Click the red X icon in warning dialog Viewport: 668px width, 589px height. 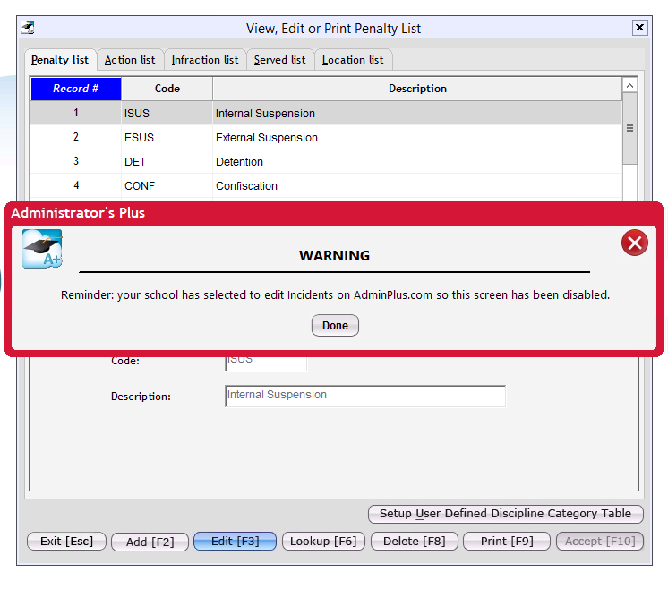coord(634,243)
